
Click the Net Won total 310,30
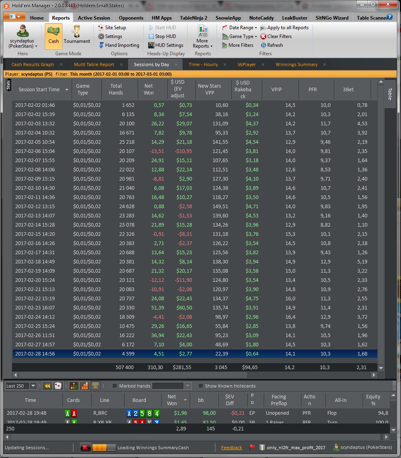tap(155, 367)
